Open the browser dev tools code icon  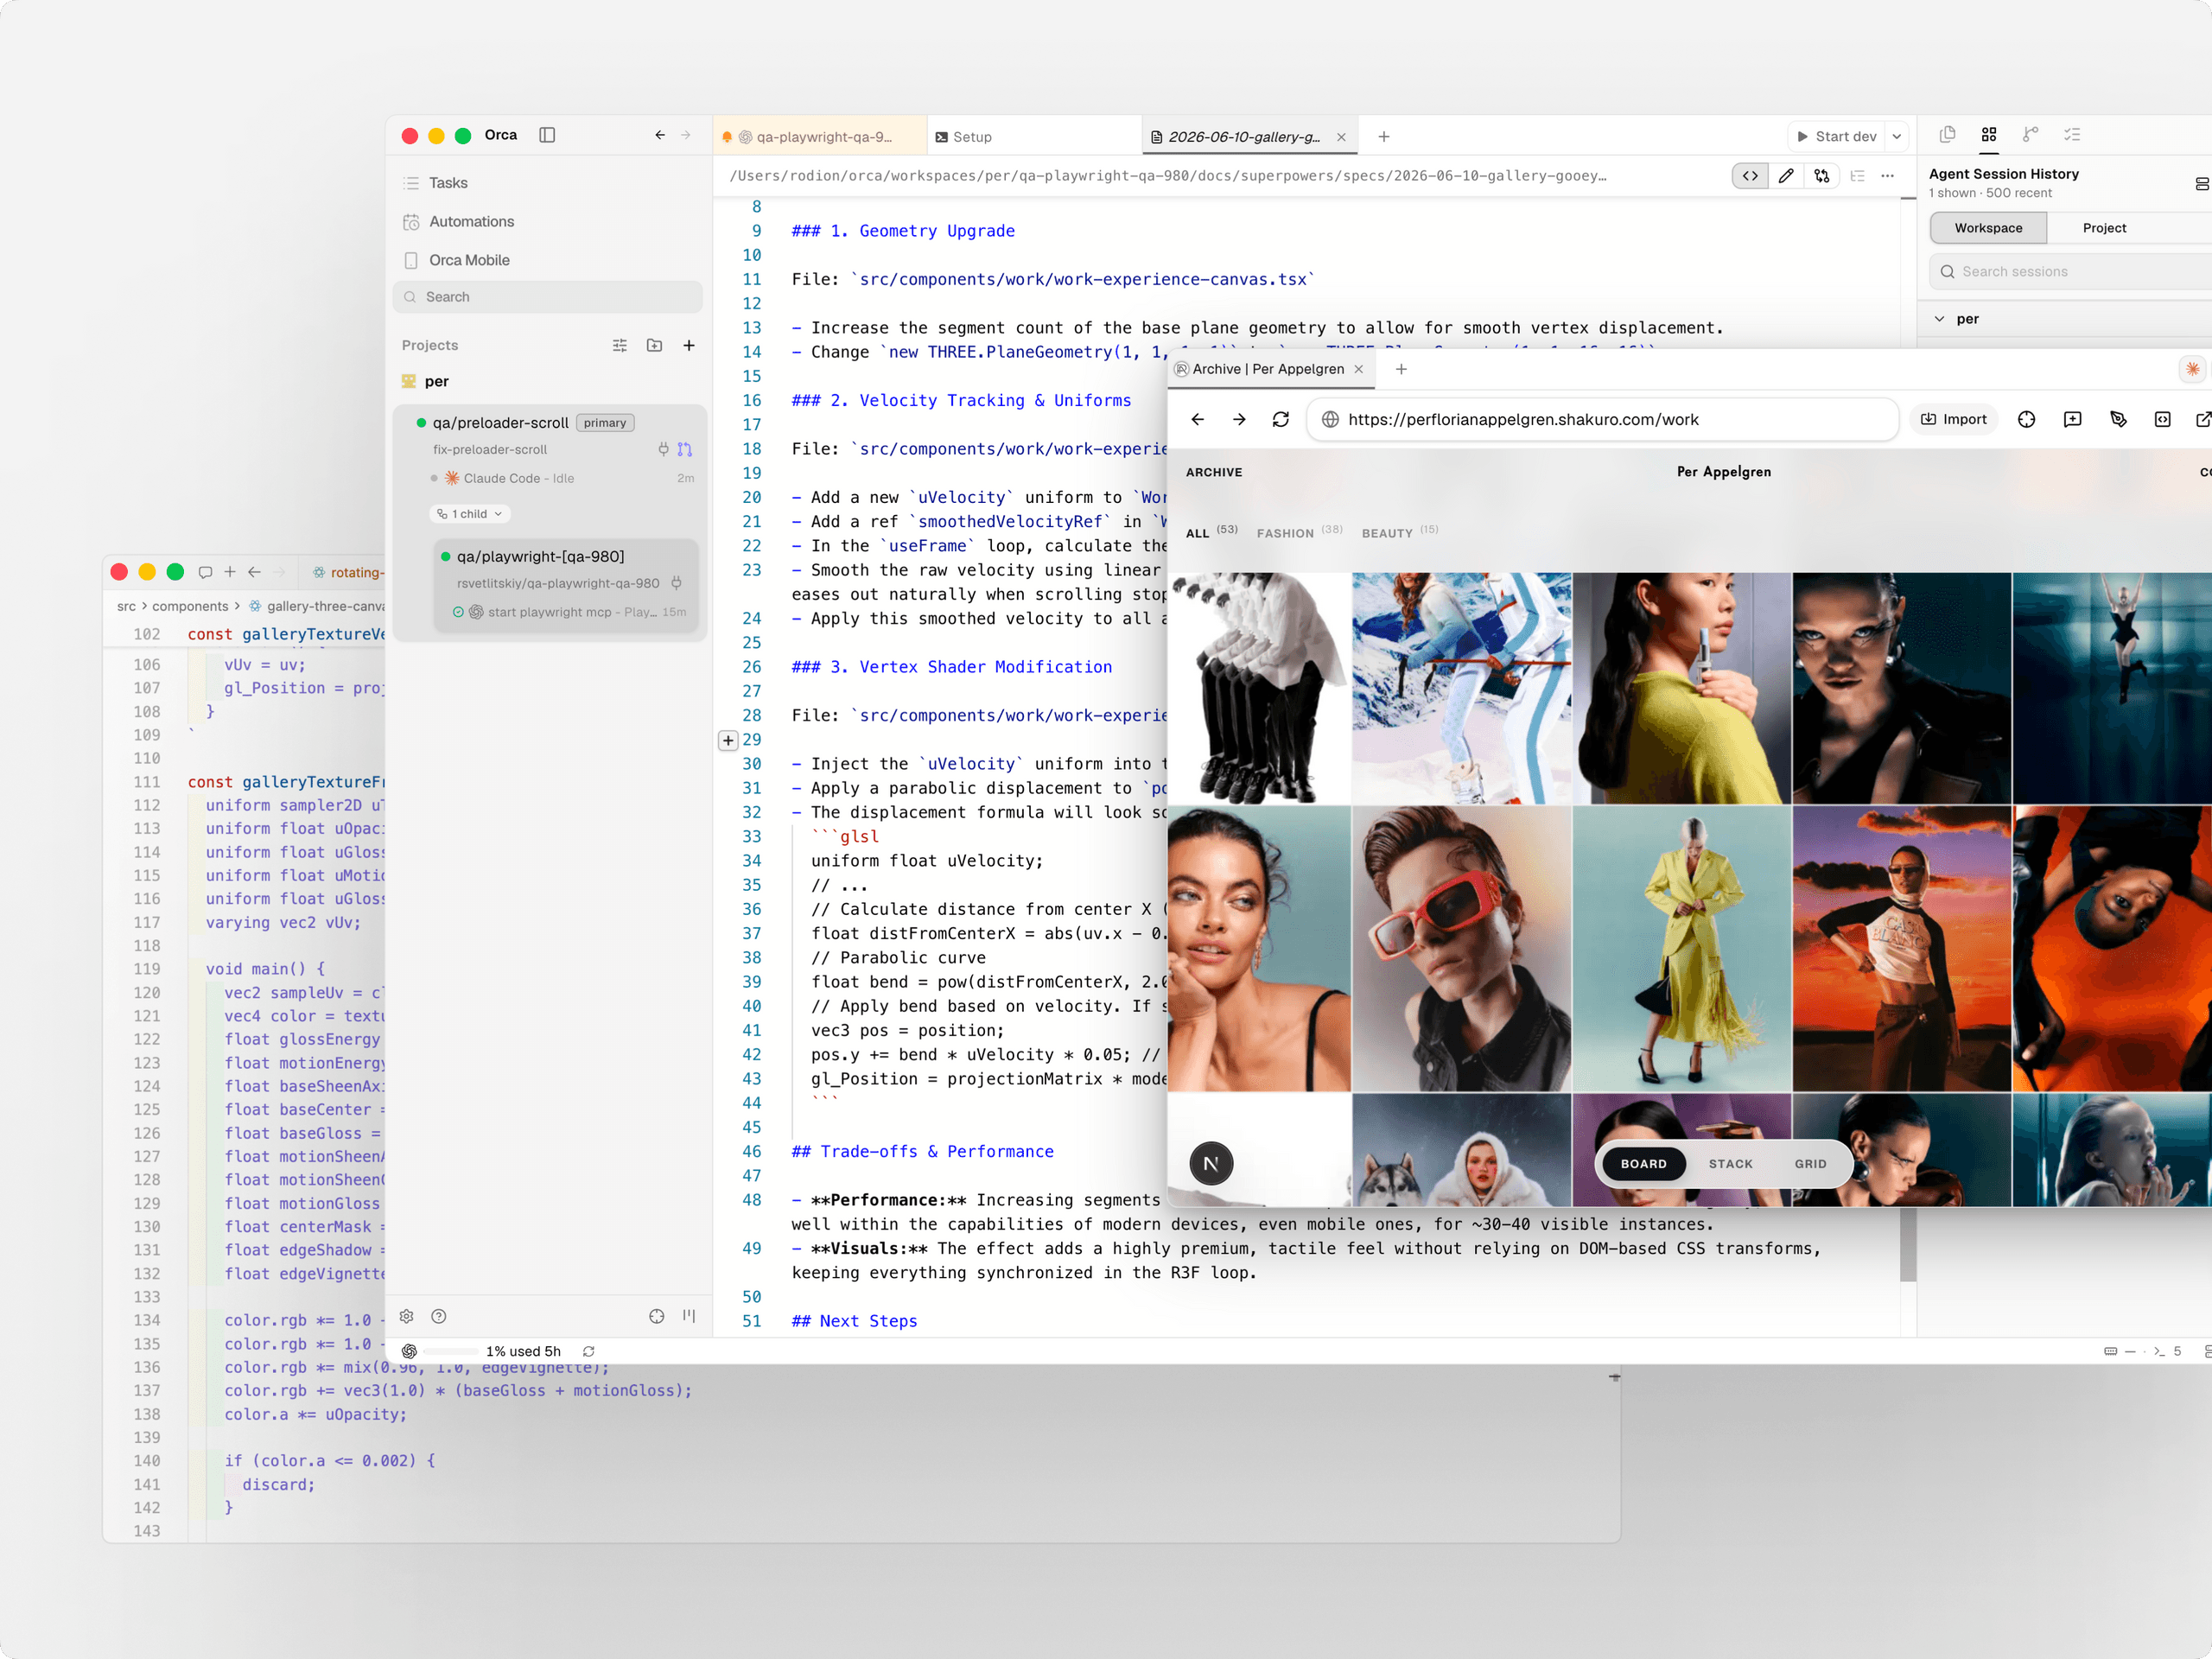click(2162, 420)
